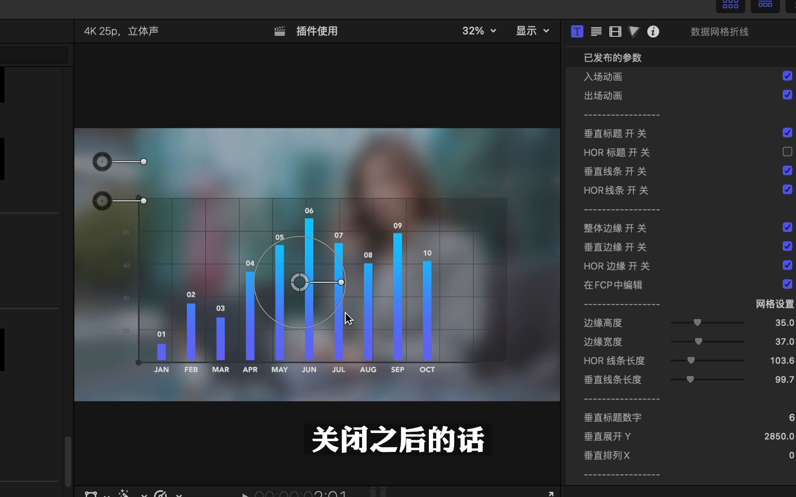
Task: Toggle the 垂直线条 开关 checkbox
Action: click(x=787, y=170)
